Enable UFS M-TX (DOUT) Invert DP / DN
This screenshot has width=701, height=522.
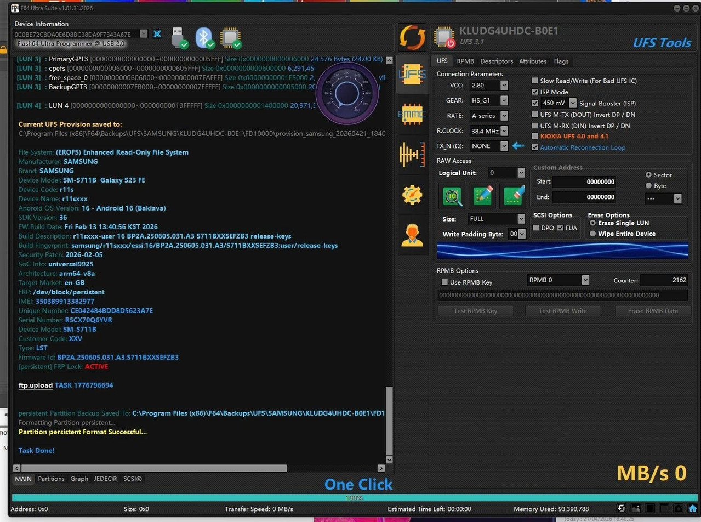point(535,115)
